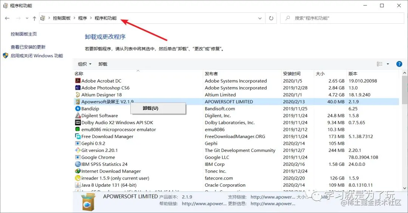Click the Git version 2.20.1 icon
Viewport: 408px width, 213px height.
(x=77, y=150)
